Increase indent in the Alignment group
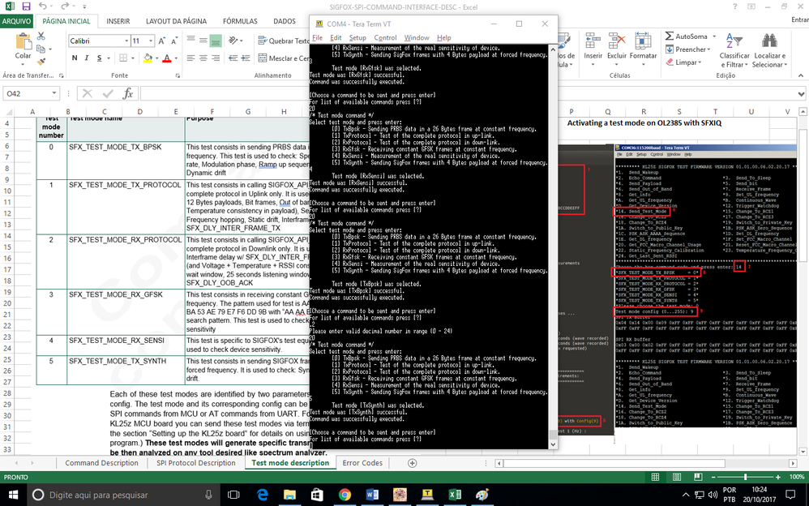This screenshot has width=809, height=506. click(246, 58)
